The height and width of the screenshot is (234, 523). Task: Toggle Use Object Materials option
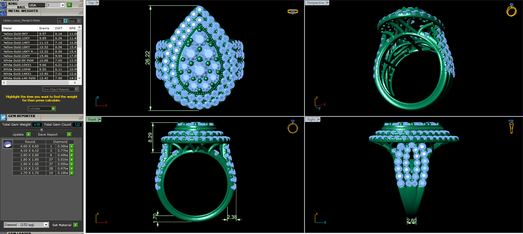click(x=61, y=89)
